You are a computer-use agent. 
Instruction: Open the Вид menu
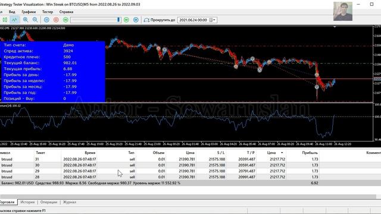[12, 12]
